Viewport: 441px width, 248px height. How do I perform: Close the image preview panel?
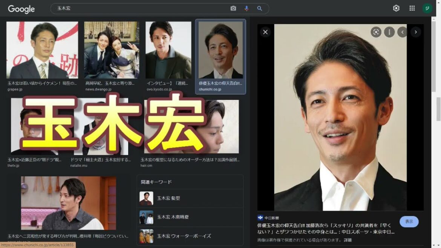coord(265,32)
